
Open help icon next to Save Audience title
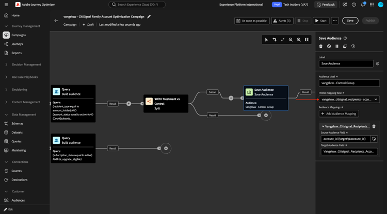pyautogui.click(x=345, y=38)
